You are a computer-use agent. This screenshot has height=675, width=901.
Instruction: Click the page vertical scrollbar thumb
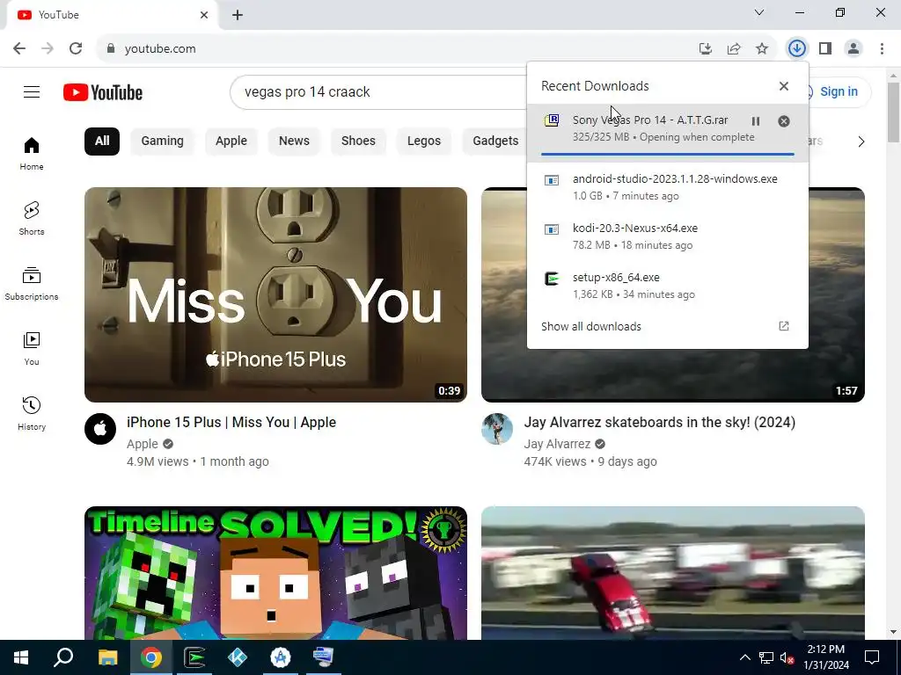893,112
